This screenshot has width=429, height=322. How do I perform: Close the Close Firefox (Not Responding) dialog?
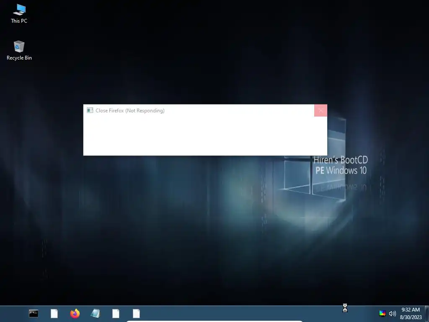coord(320,110)
